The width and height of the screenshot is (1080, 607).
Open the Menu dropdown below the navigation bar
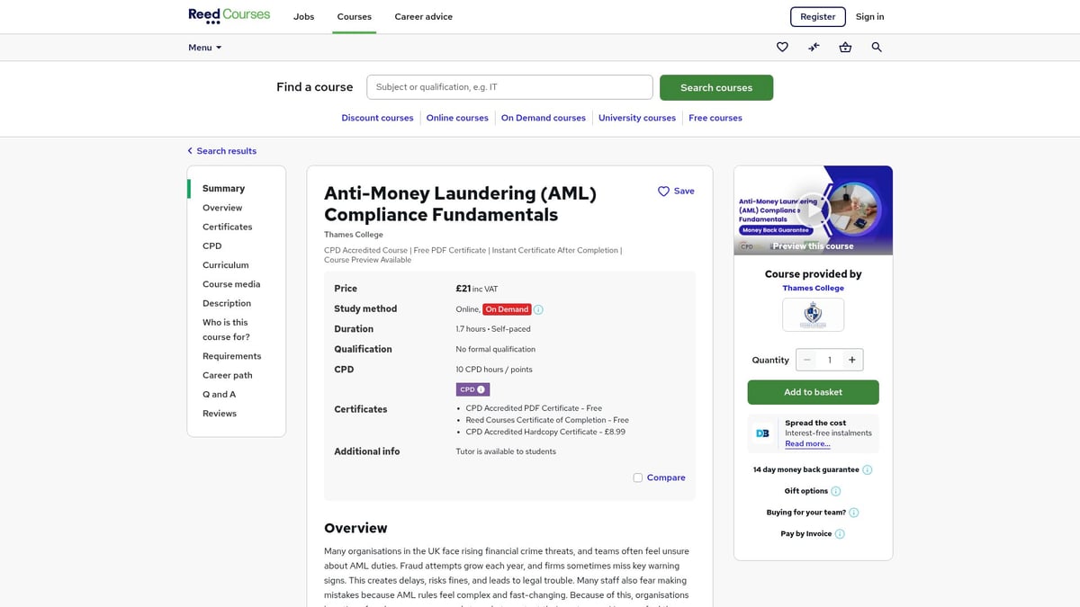pyautogui.click(x=203, y=47)
